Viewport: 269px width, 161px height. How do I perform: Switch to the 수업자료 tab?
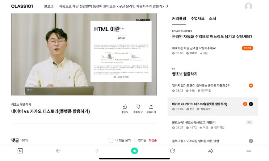[197, 18]
